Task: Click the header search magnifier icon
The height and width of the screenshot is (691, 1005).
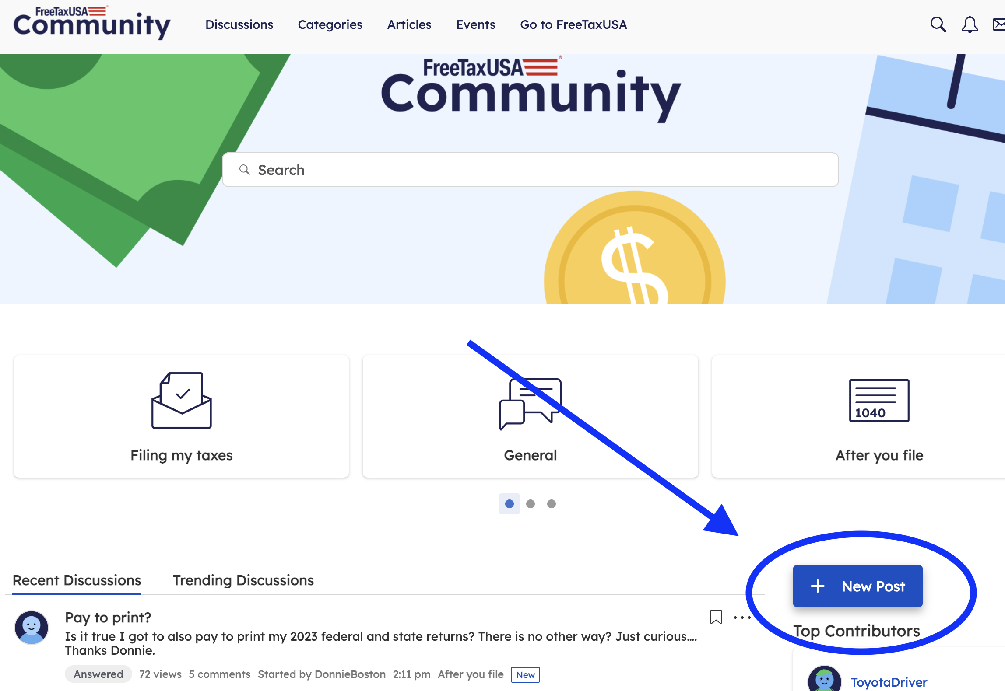Action: [938, 25]
